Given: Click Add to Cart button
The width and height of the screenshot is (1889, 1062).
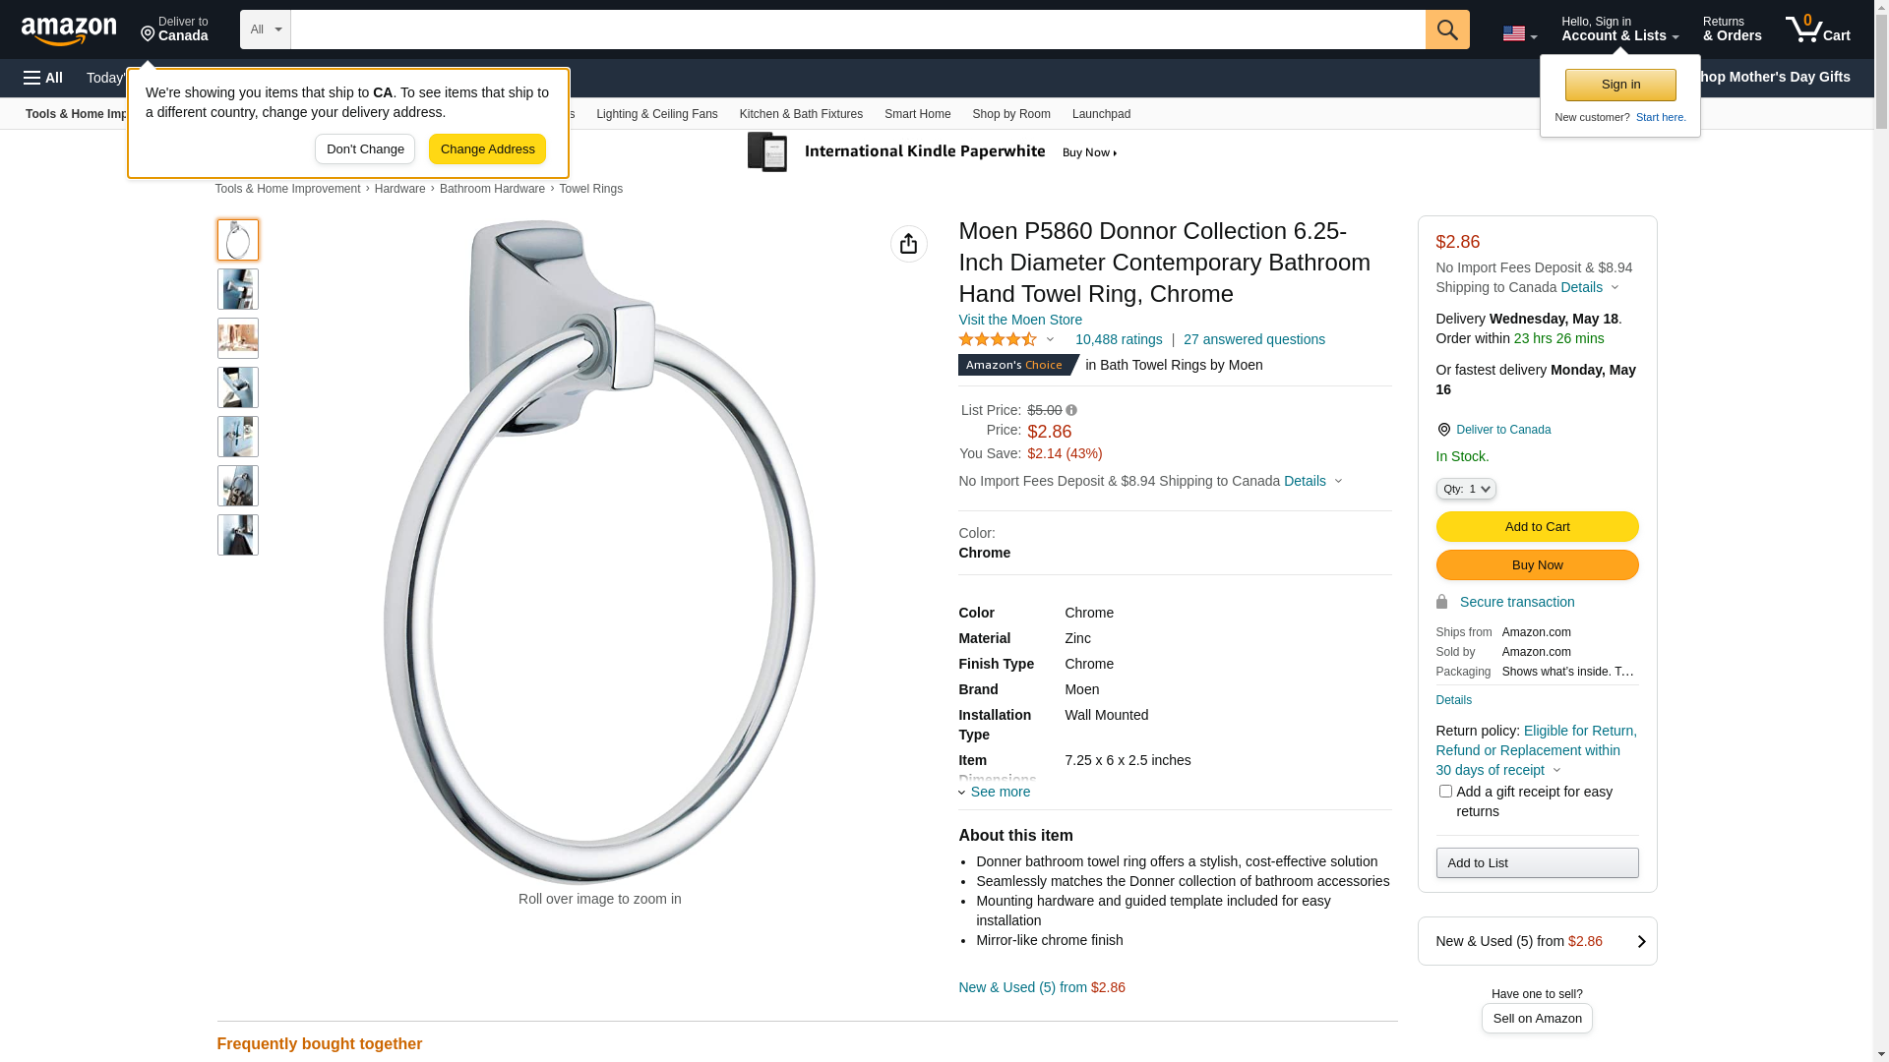Looking at the screenshot, I should coord(1536,527).
